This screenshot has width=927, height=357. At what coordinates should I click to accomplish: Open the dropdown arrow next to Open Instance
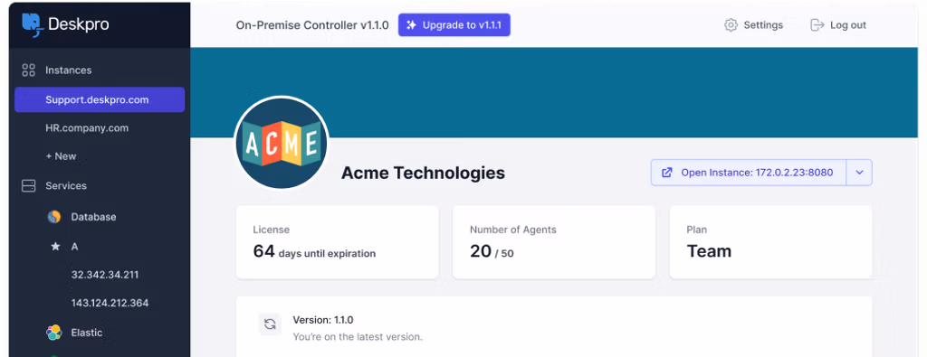860,173
